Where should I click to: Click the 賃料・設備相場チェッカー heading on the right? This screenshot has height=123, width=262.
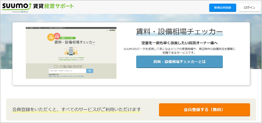(x=179, y=32)
